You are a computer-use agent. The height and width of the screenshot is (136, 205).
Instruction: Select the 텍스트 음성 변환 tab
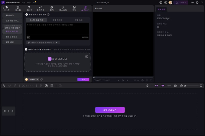[x=36, y=20]
